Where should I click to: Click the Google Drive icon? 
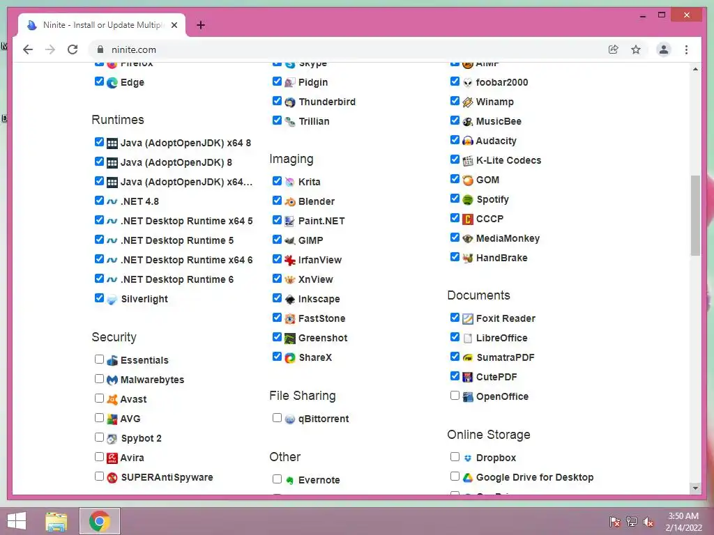pos(468,478)
